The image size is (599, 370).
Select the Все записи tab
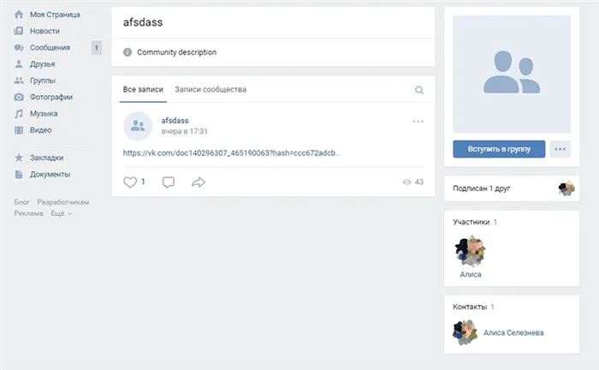pos(143,89)
